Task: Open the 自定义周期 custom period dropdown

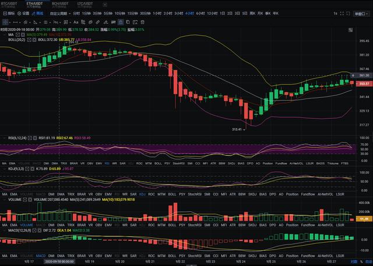Action: 60,13
